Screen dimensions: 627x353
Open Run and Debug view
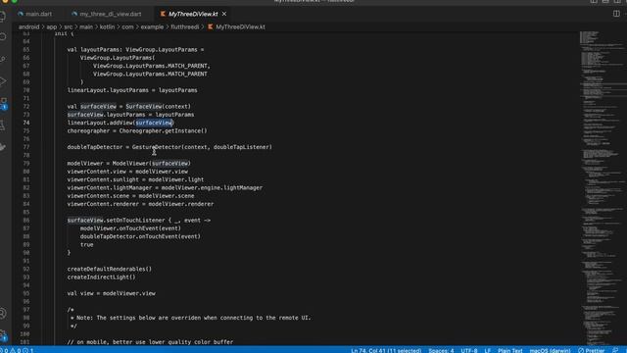click(3, 81)
